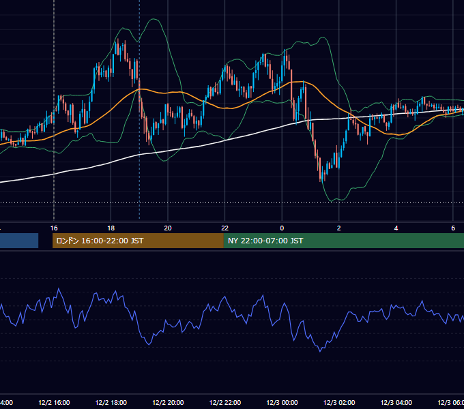Click hour label 6 on price chart axis
This screenshot has height=409, width=464.
click(x=453, y=228)
